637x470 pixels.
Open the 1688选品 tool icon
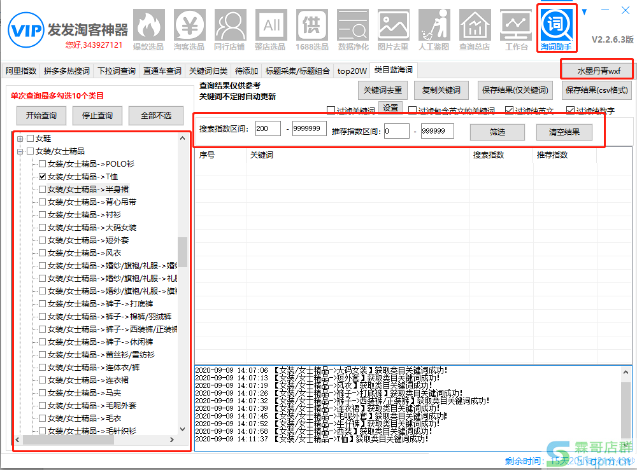(x=312, y=29)
